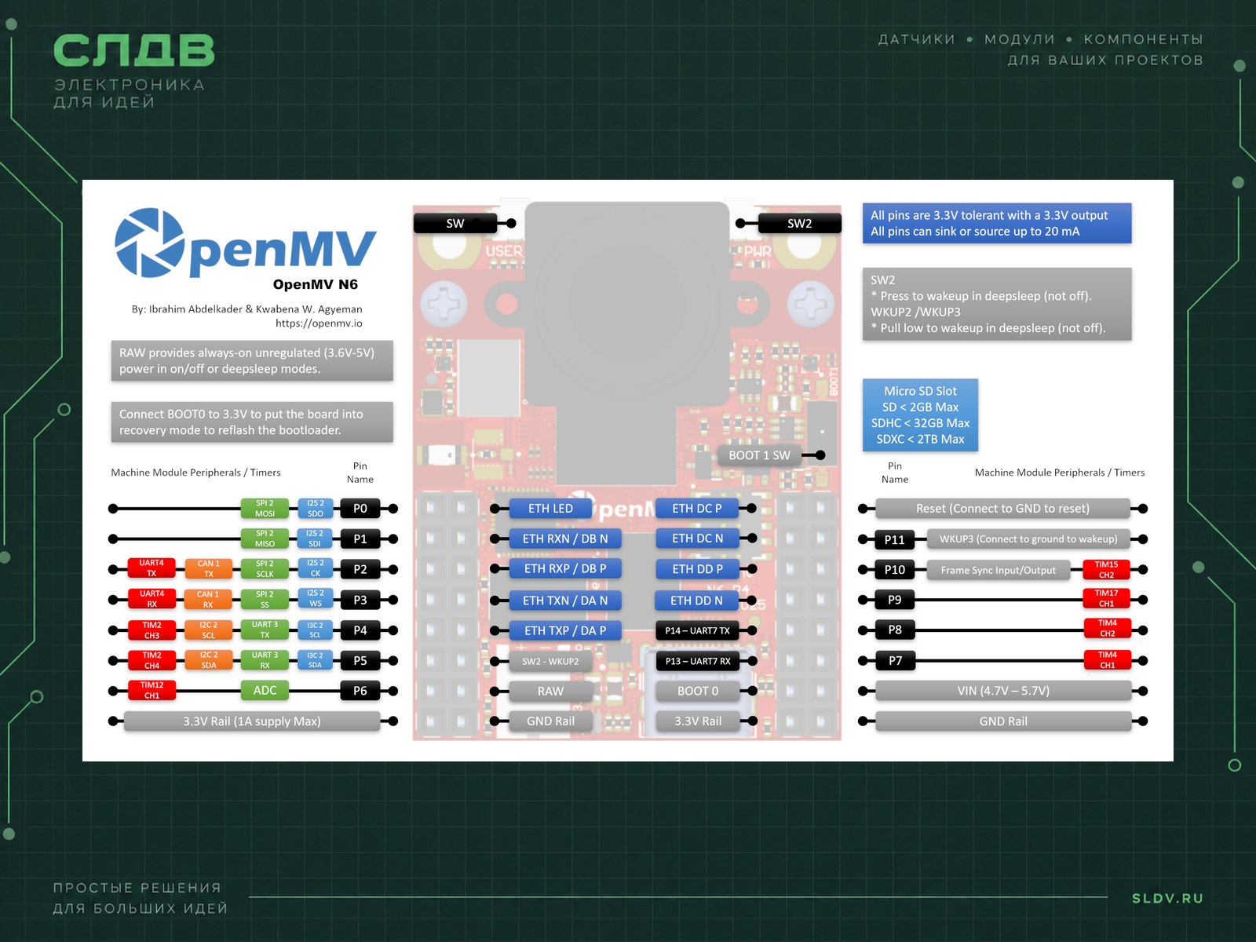The height and width of the screenshot is (942, 1256).
Task: Click the VIN (4.7V – 5.7V) bar
Action: (1002, 691)
